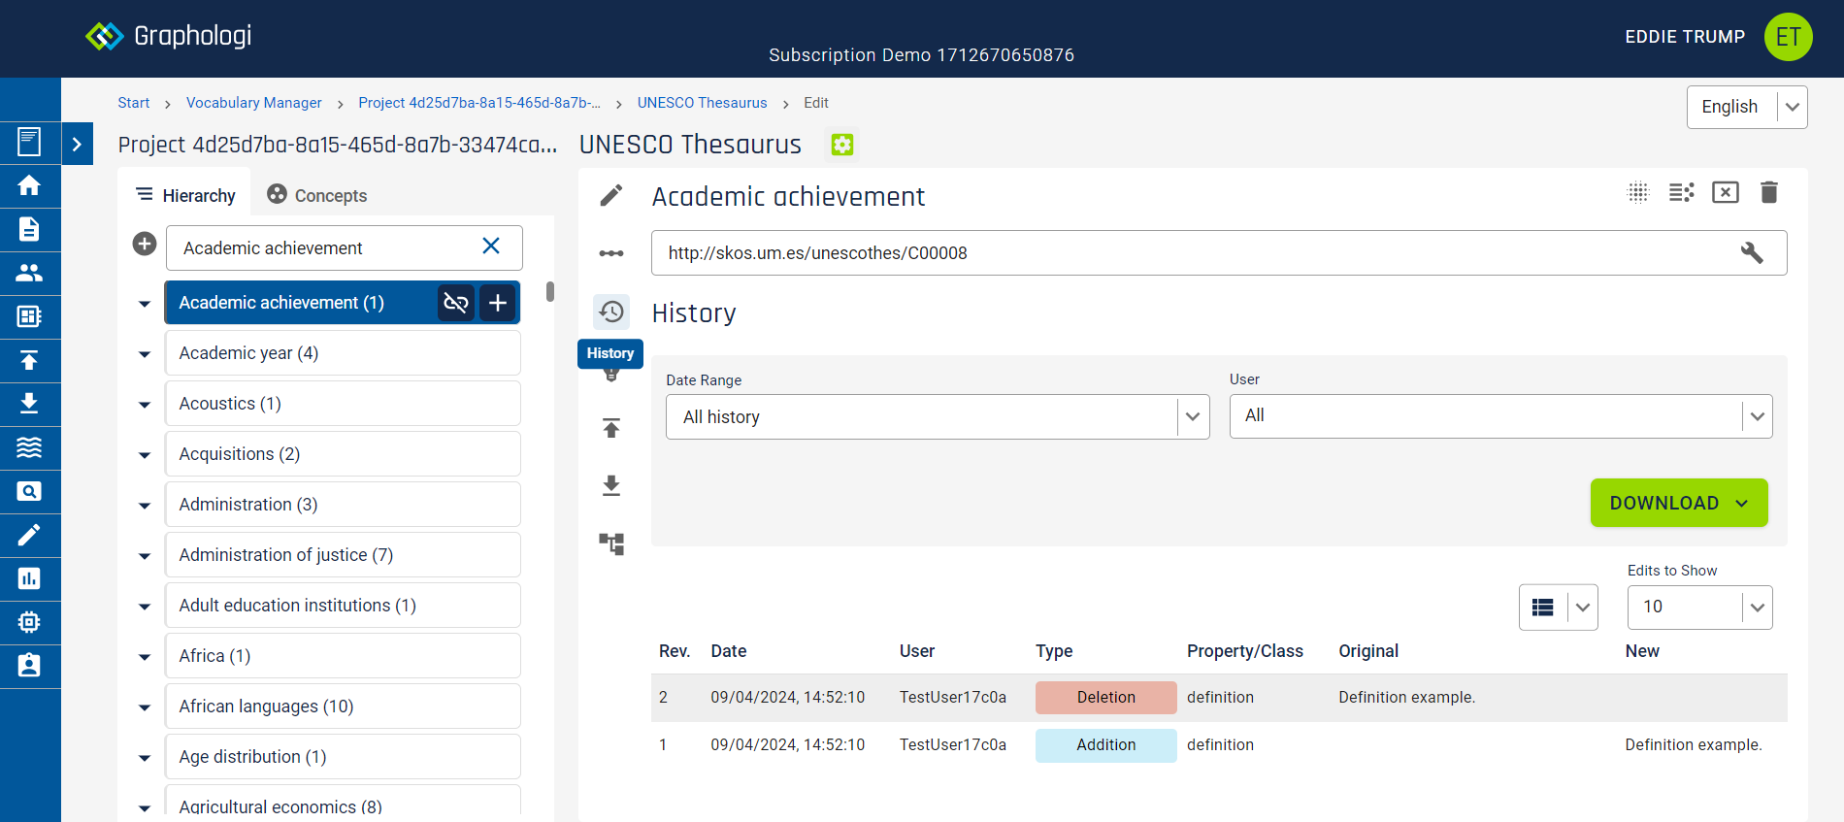Open the table view mode dropdown
The width and height of the screenshot is (1844, 822).
tap(1558, 608)
